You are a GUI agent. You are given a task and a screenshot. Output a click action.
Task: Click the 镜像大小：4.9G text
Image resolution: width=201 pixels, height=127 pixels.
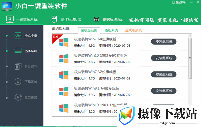[85, 46]
